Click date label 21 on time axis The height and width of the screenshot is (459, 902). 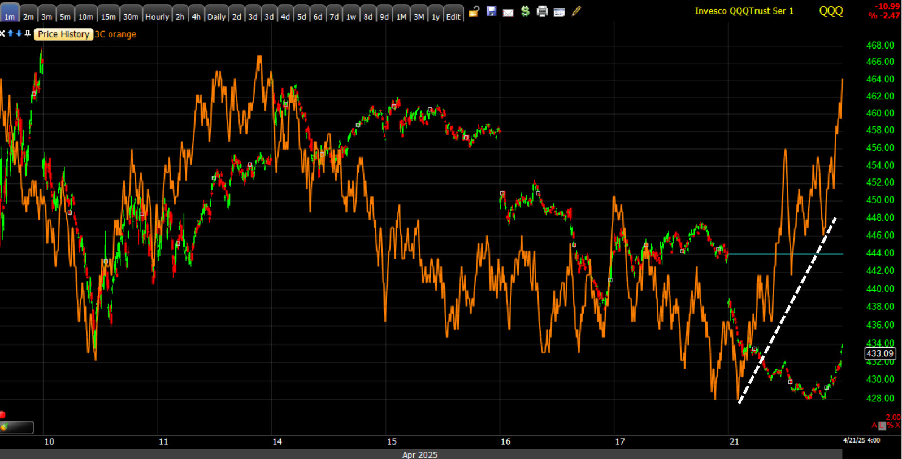pyautogui.click(x=734, y=441)
